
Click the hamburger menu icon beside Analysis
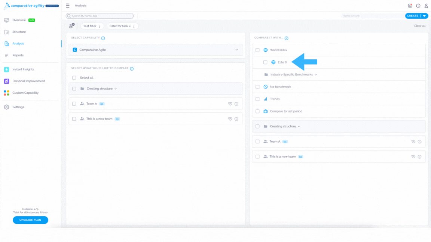(68, 6)
